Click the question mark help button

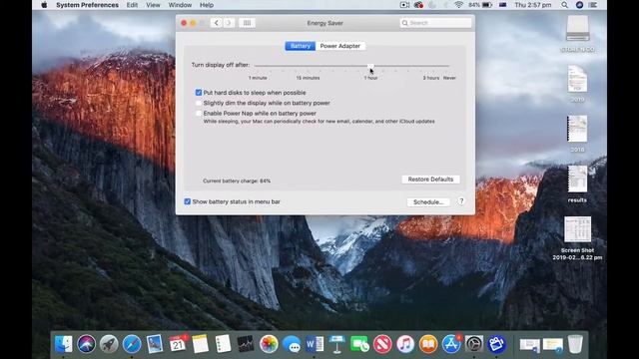pyautogui.click(x=461, y=201)
